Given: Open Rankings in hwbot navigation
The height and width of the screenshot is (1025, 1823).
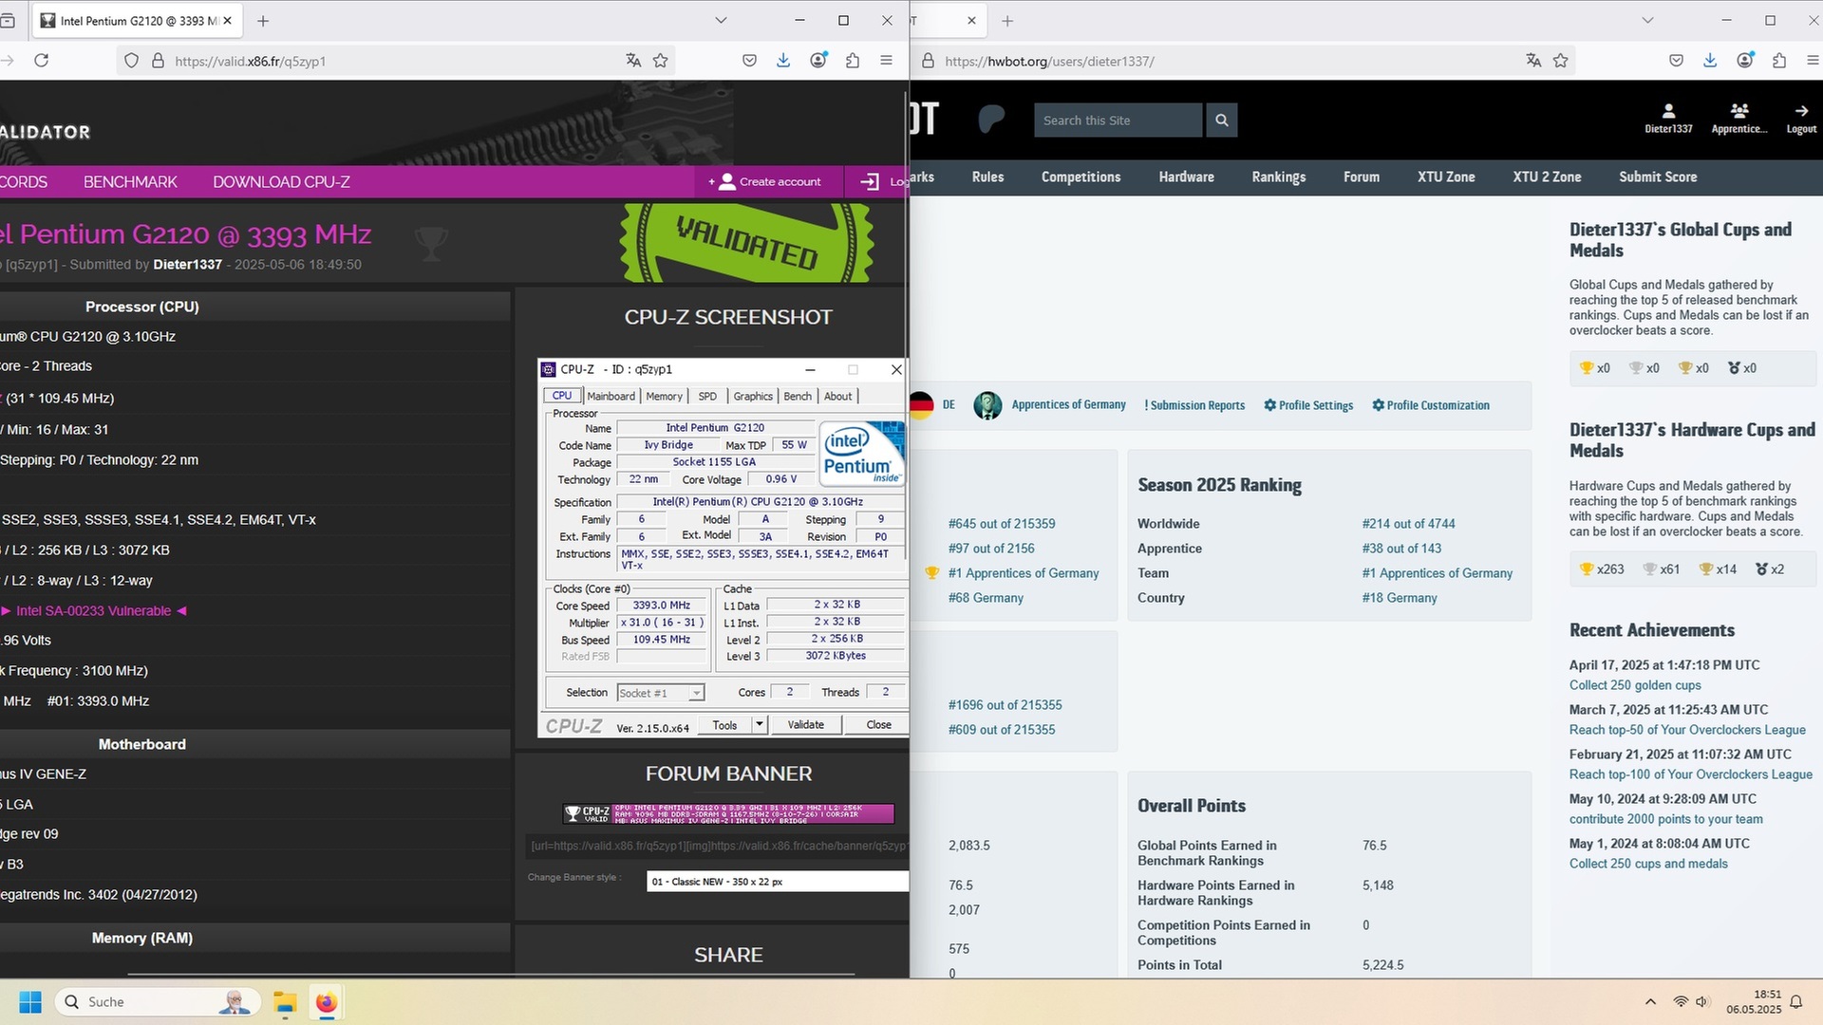Looking at the screenshot, I should (x=1278, y=177).
